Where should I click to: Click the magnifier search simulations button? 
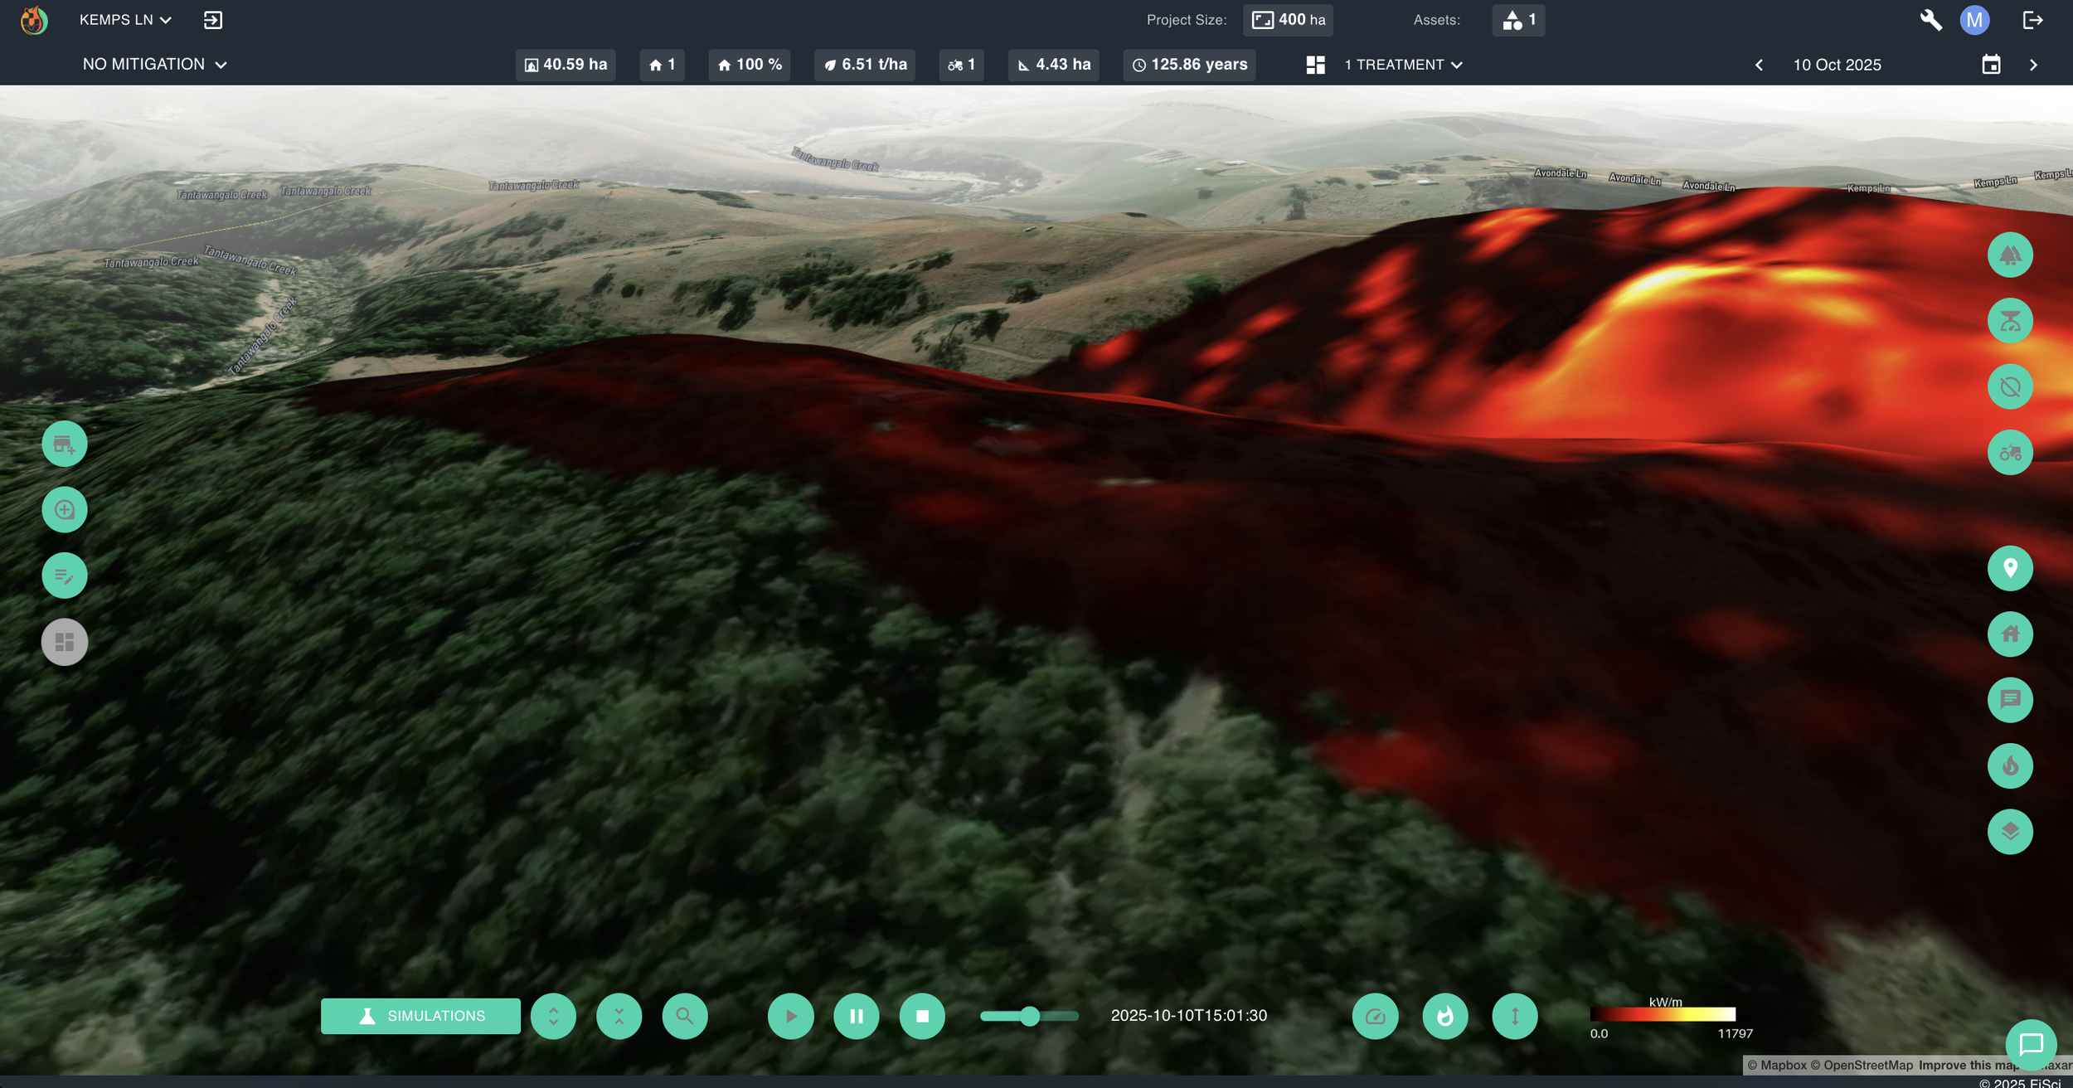pyautogui.click(x=685, y=1016)
